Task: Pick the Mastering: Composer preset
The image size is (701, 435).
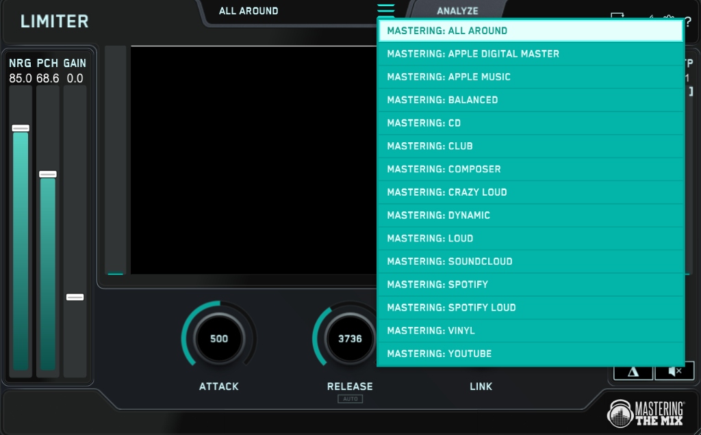Action: pyautogui.click(x=531, y=169)
